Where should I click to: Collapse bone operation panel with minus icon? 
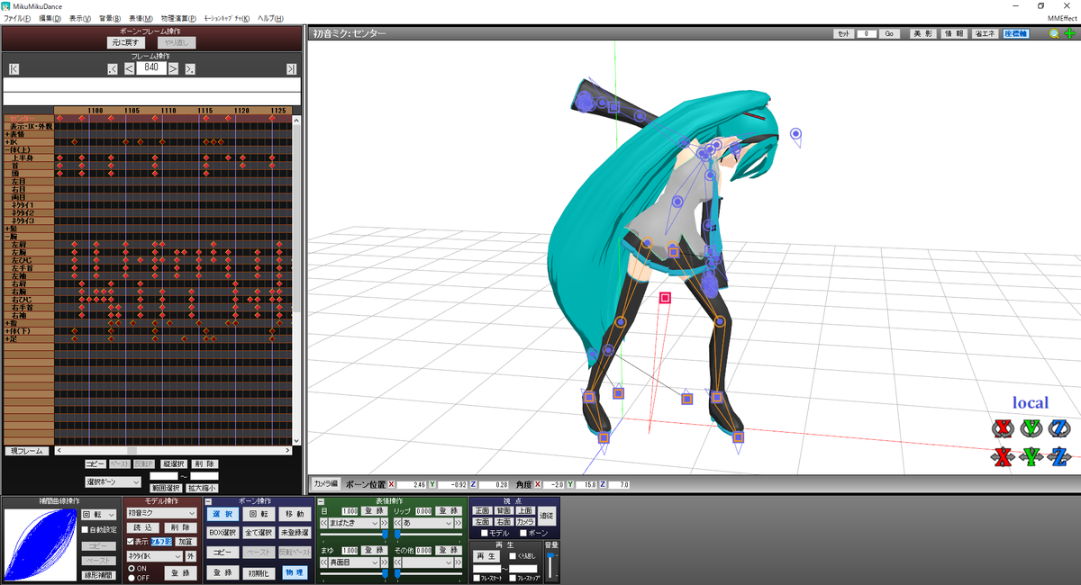click(x=209, y=501)
